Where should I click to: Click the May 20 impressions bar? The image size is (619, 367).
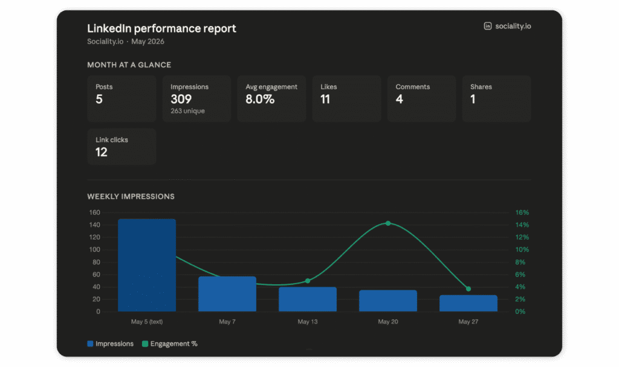click(388, 301)
